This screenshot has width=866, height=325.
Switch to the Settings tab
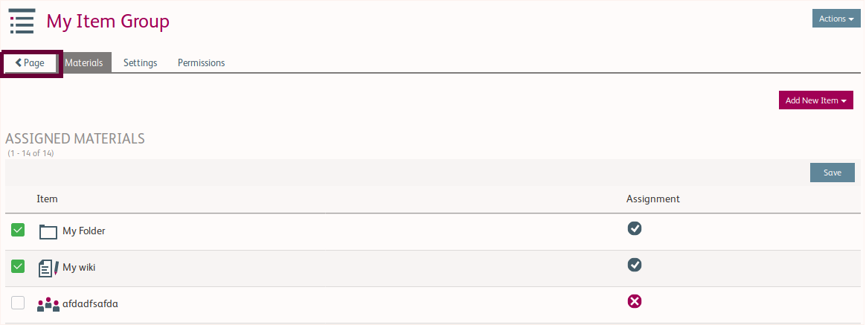[x=140, y=63]
